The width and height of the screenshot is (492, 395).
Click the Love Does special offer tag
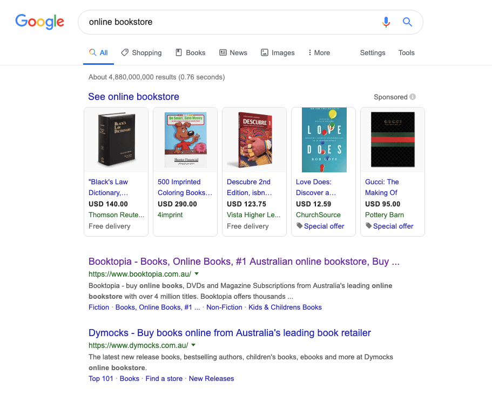coord(320,226)
